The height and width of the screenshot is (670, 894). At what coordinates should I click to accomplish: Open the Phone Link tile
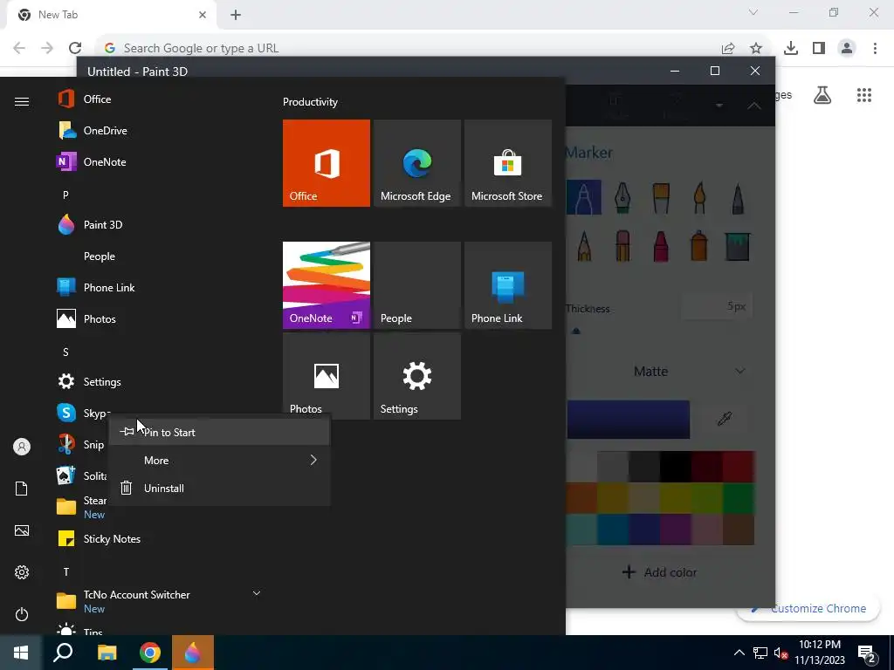(x=507, y=285)
